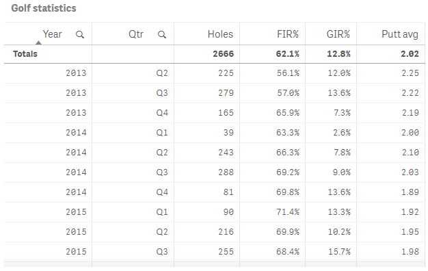The height and width of the screenshot is (271, 428).
Task: Click FIR% value 69.9%
Action: point(288,232)
